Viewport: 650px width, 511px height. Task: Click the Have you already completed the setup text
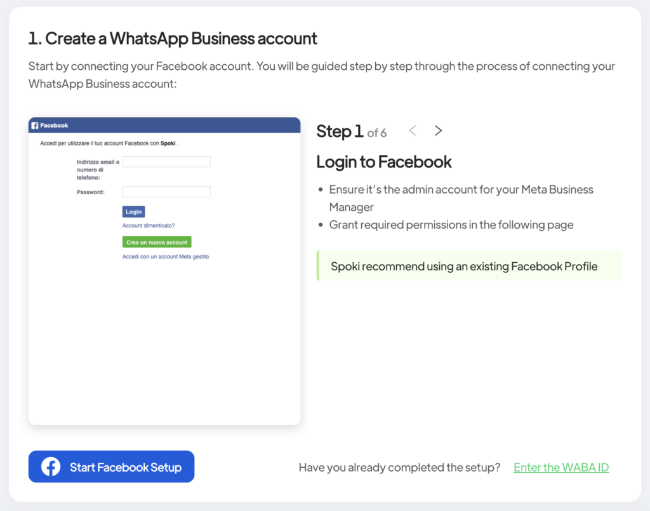tap(399, 467)
